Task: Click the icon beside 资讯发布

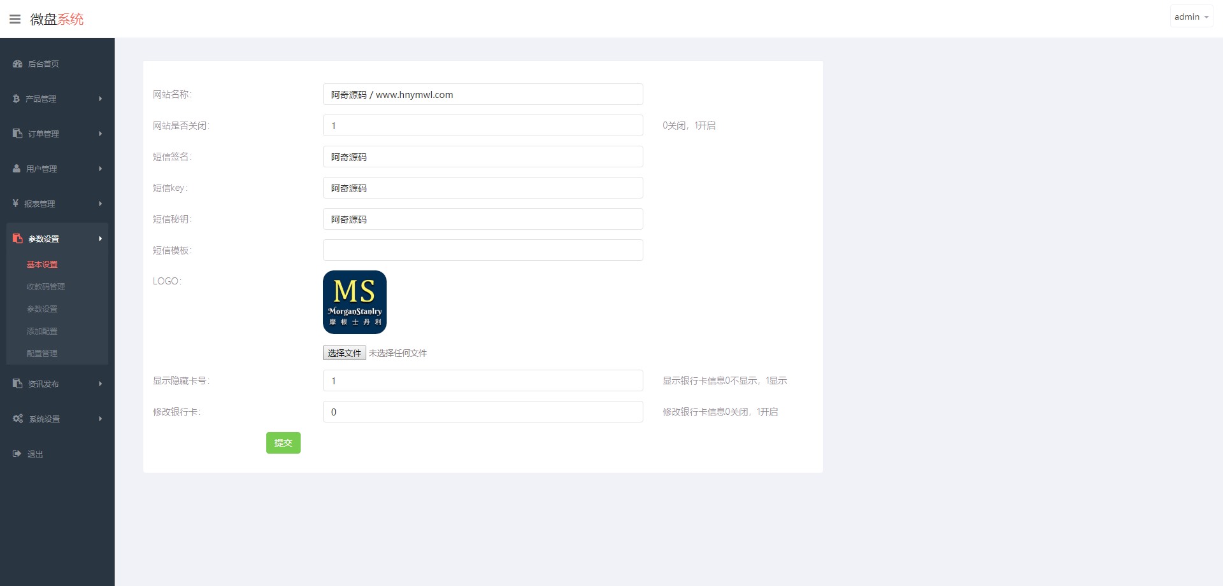Action: [17, 384]
